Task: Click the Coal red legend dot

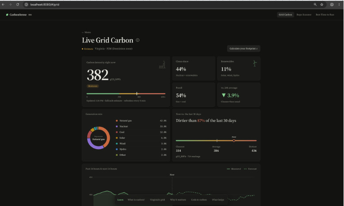Action: pos(117,132)
